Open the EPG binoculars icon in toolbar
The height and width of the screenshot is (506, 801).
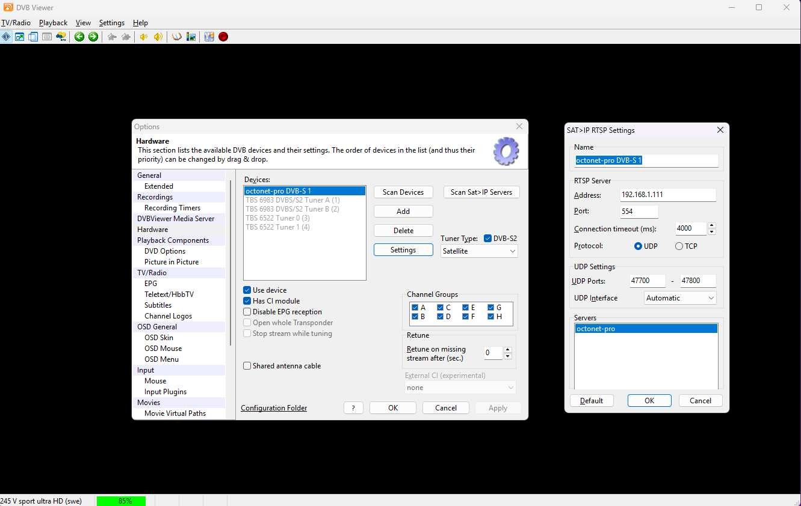pos(61,37)
